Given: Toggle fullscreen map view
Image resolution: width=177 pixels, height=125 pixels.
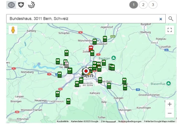Looking at the screenshot, I should click(170, 30).
